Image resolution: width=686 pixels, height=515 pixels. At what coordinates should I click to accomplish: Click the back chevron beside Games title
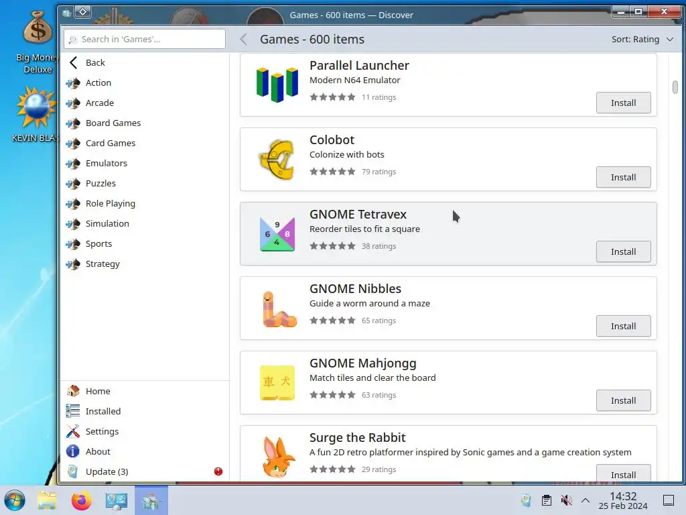(244, 40)
